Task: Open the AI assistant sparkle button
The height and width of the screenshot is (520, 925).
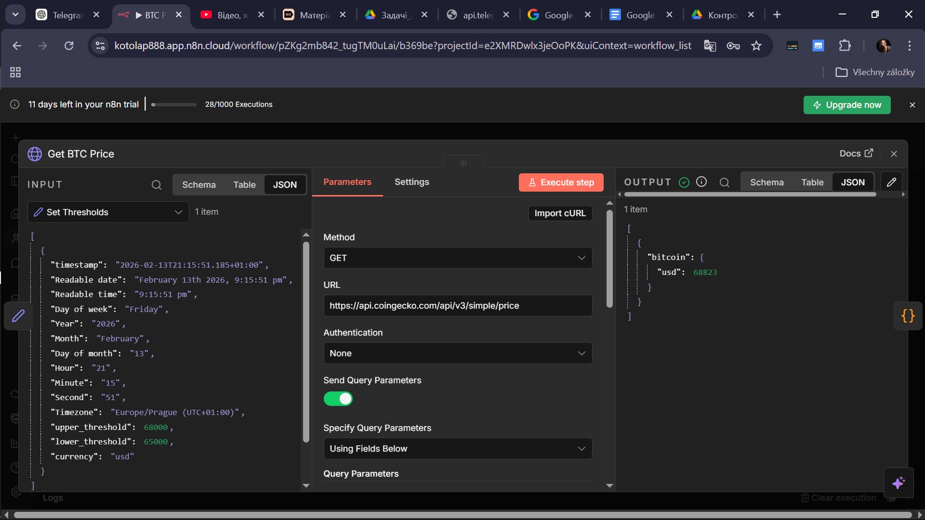Action: pos(899,483)
